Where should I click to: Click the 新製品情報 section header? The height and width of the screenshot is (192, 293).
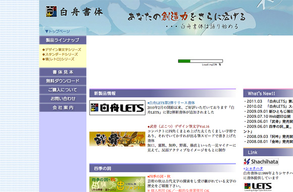click(163, 93)
